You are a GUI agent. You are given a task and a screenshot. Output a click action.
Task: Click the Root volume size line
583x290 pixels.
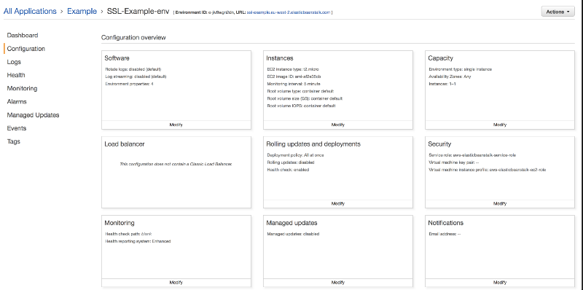click(x=305, y=98)
